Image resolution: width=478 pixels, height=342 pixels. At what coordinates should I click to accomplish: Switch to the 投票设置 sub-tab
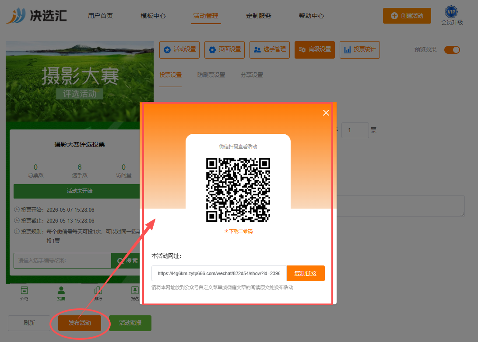pos(170,75)
